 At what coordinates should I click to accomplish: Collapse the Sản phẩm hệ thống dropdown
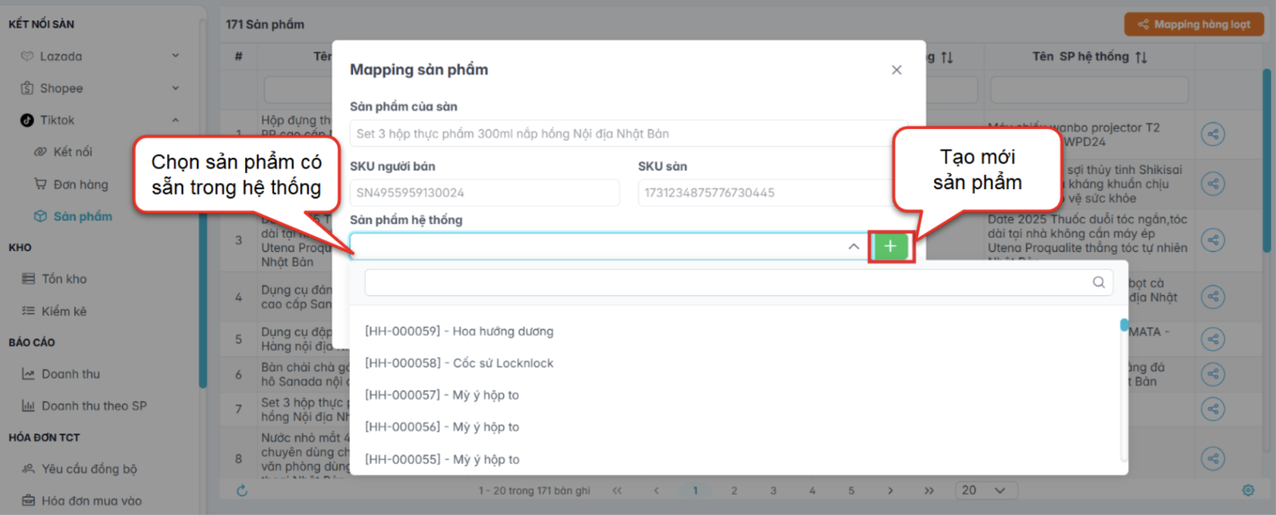point(853,246)
